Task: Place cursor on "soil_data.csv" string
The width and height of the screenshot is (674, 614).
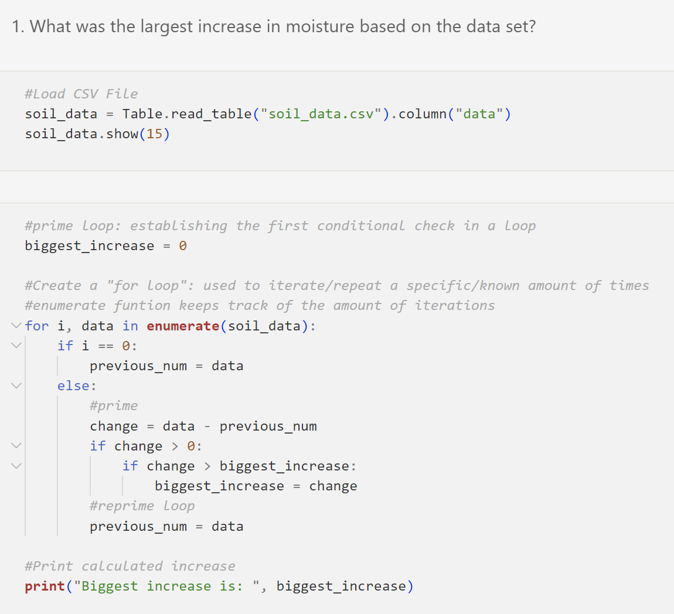Action: point(321,114)
